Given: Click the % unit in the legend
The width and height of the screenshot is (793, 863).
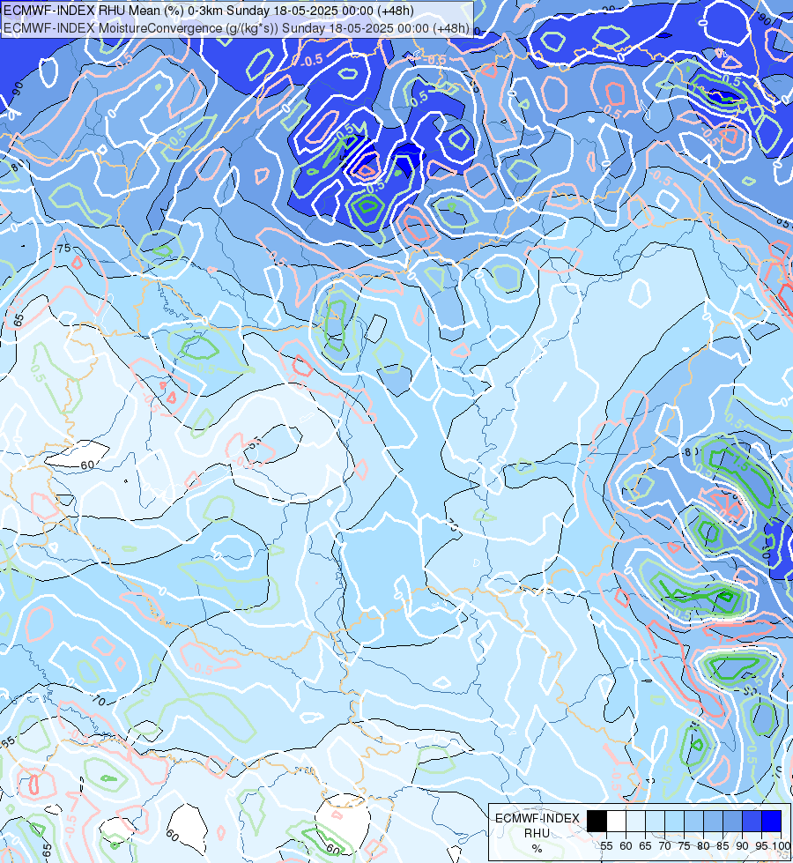Looking at the screenshot, I should click(x=537, y=849).
